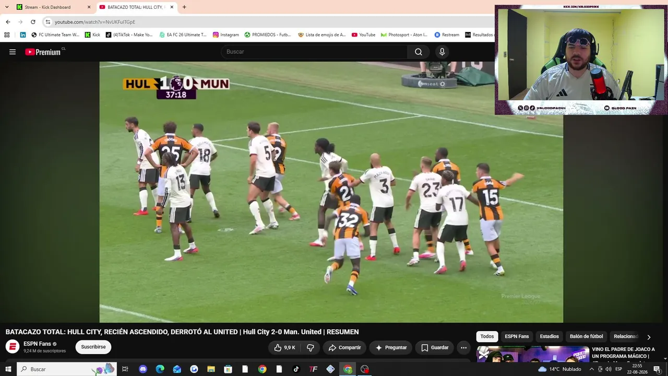Open the notification center icon
668x376 pixels.
(x=657, y=369)
